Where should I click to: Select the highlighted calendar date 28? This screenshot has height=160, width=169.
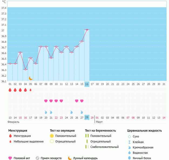87,118
